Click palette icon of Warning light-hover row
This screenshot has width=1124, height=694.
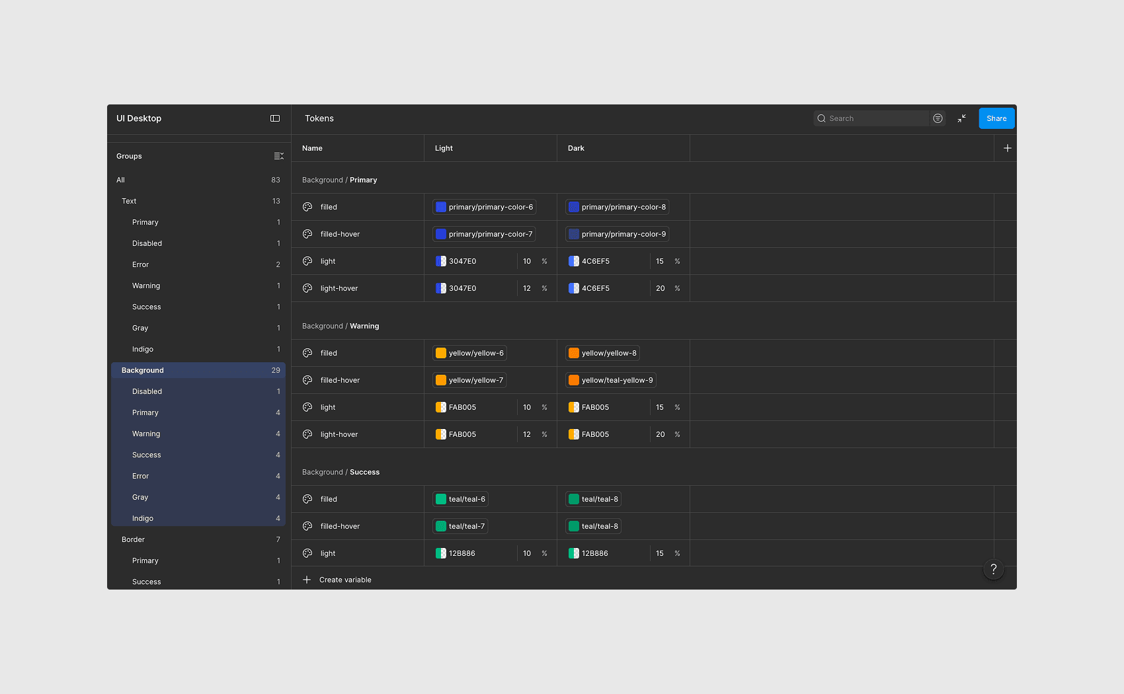[307, 434]
